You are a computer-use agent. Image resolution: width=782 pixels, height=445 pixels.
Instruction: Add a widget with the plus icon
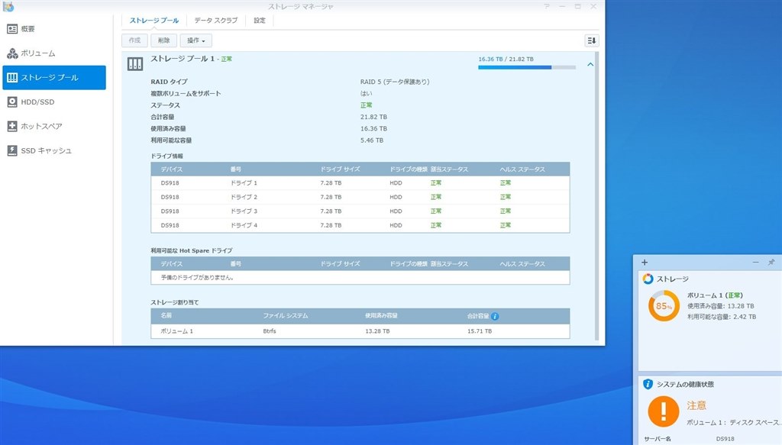point(645,263)
